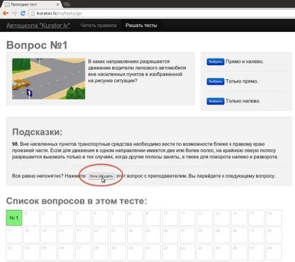Open question 5 from the question grid
Viewport: 295px width, 262px height.
[x=83, y=218]
